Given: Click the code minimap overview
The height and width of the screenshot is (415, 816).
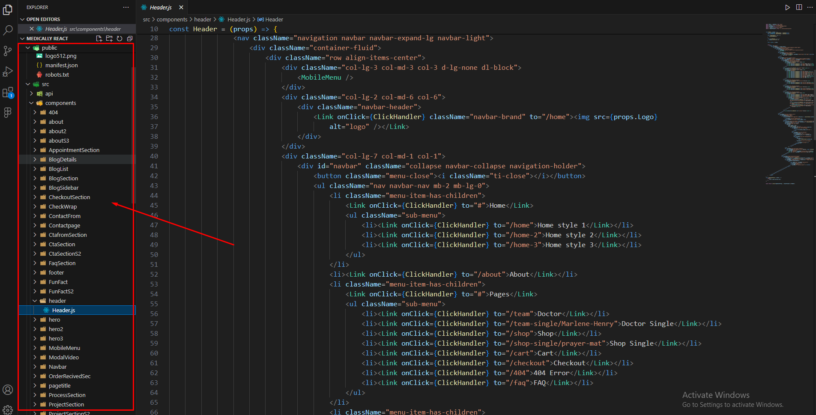Looking at the screenshot, I should [789, 103].
